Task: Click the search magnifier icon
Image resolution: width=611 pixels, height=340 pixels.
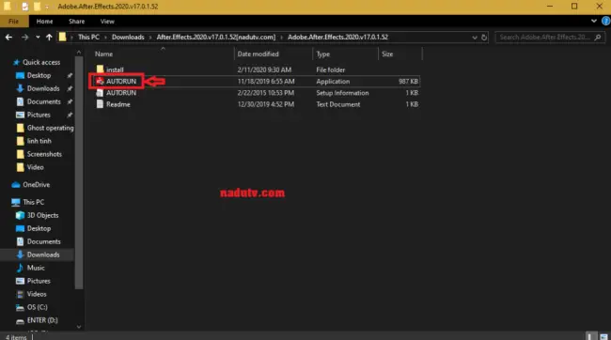Action: pyautogui.click(x=598, y=37)
